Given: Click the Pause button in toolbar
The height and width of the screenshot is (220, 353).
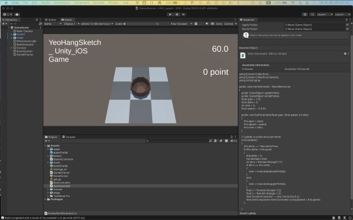Looking at the screenshot, I should tap(177, 15).
